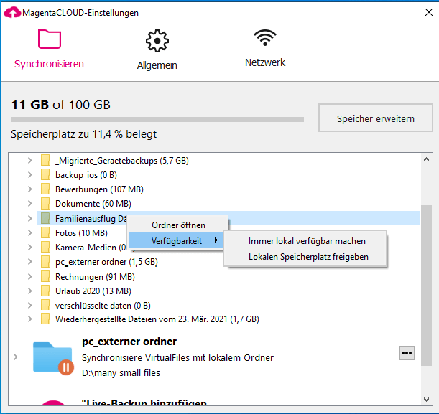Screen dimensions: 439x414
Task: Click the folder icon next to Dokumente
Action: tap(45, 203)
